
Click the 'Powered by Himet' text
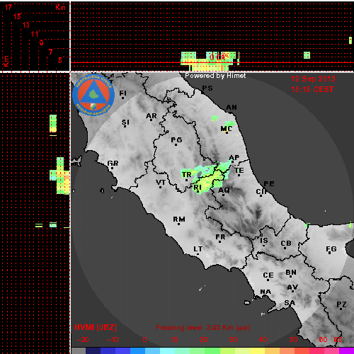215,76
